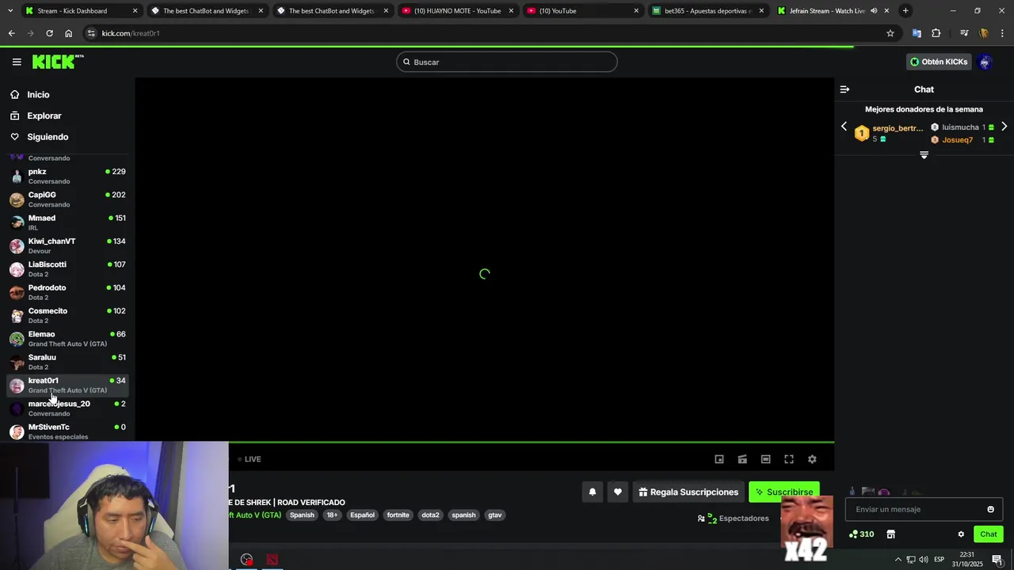Reload the page
The image size is (1014, 570).
(49, 33)
